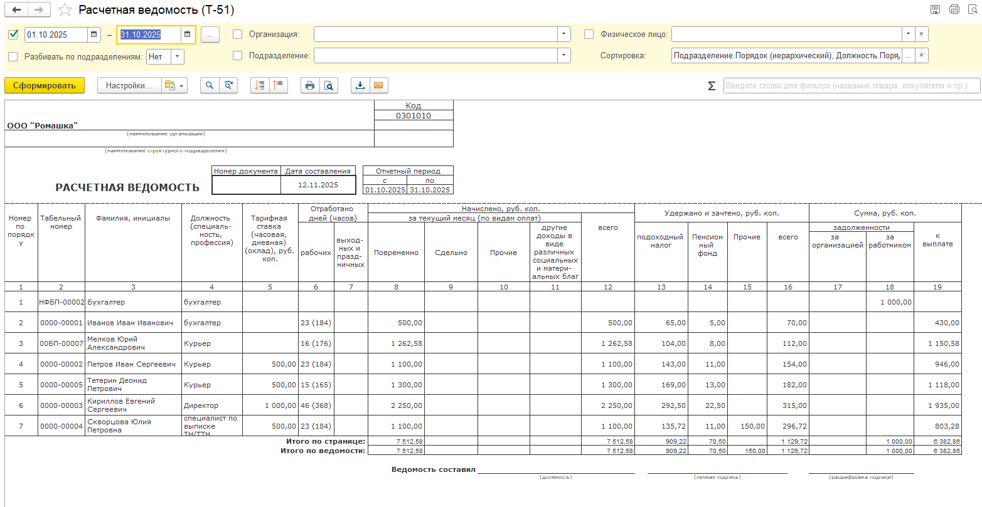This screenshot has height=507, width=982.
Task: Enable the Организация filter checkbox
Action: [237, 34]
